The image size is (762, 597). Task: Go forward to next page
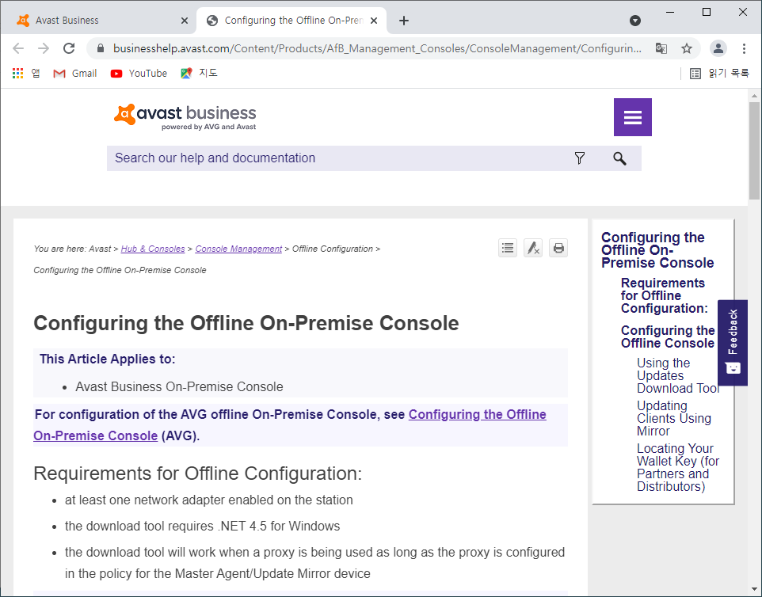[x=44, y=48]
